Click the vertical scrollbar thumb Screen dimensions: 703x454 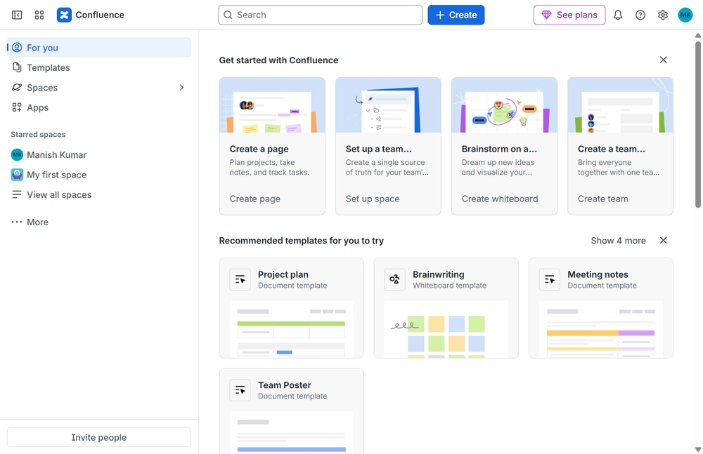698,124
